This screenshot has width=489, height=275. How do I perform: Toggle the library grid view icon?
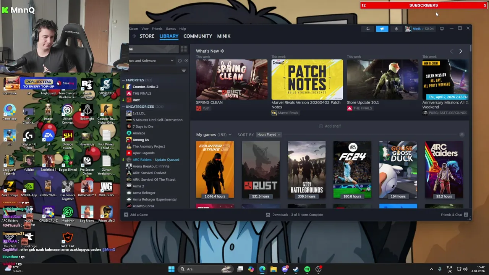[x=184, y=49]
